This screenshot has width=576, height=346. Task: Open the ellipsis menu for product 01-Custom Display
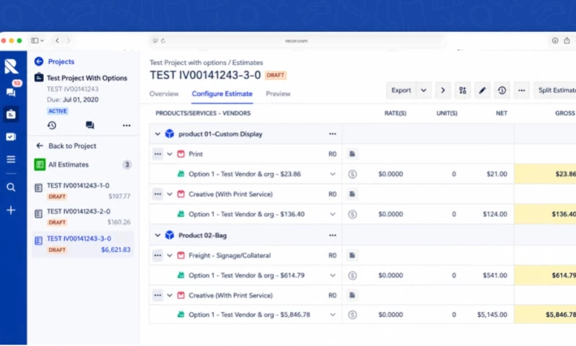(333, 134)
